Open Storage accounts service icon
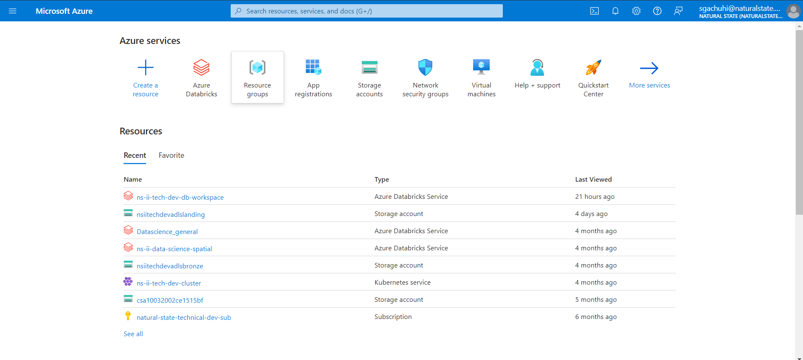This screenshot has height=360, width=803. click(x=369, y=67)
